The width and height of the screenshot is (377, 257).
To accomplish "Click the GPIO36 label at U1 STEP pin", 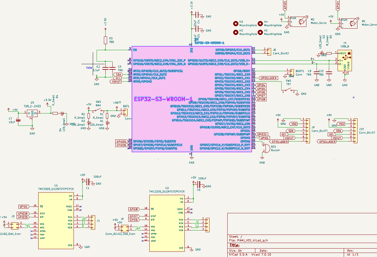I will 23,214.
